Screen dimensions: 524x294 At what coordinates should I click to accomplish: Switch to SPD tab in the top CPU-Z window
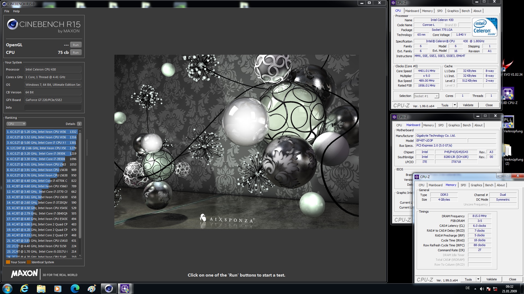pyautogui.click(x=440, y=11)
